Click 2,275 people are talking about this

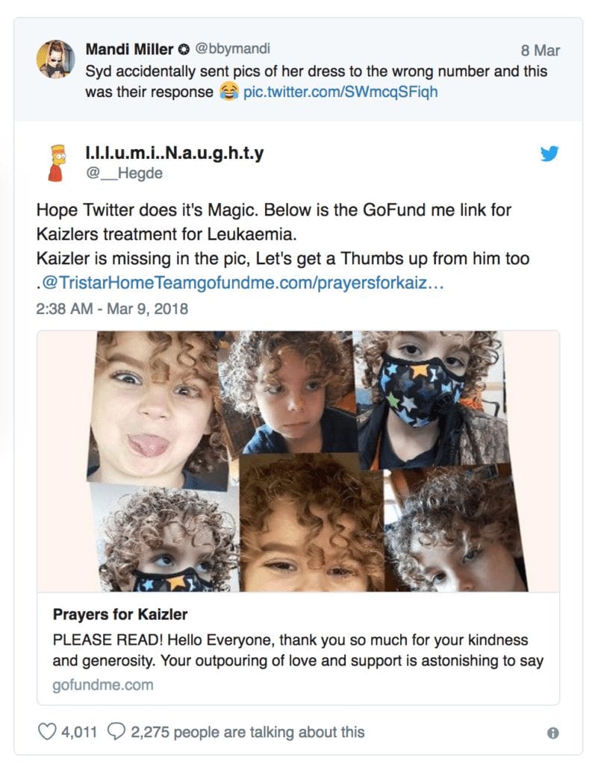[248, 732]
